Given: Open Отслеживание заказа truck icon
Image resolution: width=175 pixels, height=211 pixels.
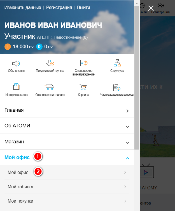Looking at the screenshot, I should [50, 87].
